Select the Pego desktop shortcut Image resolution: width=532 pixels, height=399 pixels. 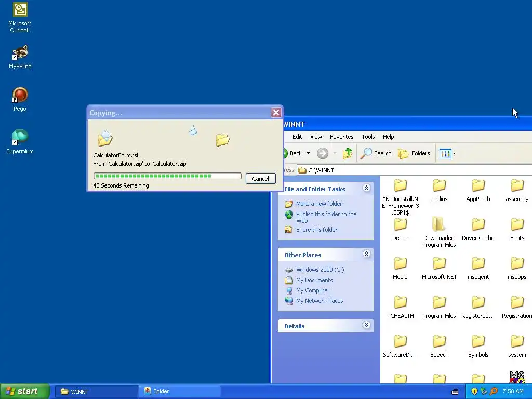click(20, 99)
